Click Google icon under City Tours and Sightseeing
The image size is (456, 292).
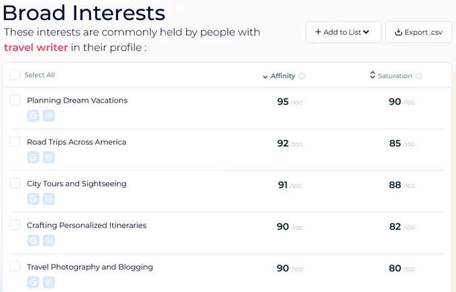click(33, 199)
